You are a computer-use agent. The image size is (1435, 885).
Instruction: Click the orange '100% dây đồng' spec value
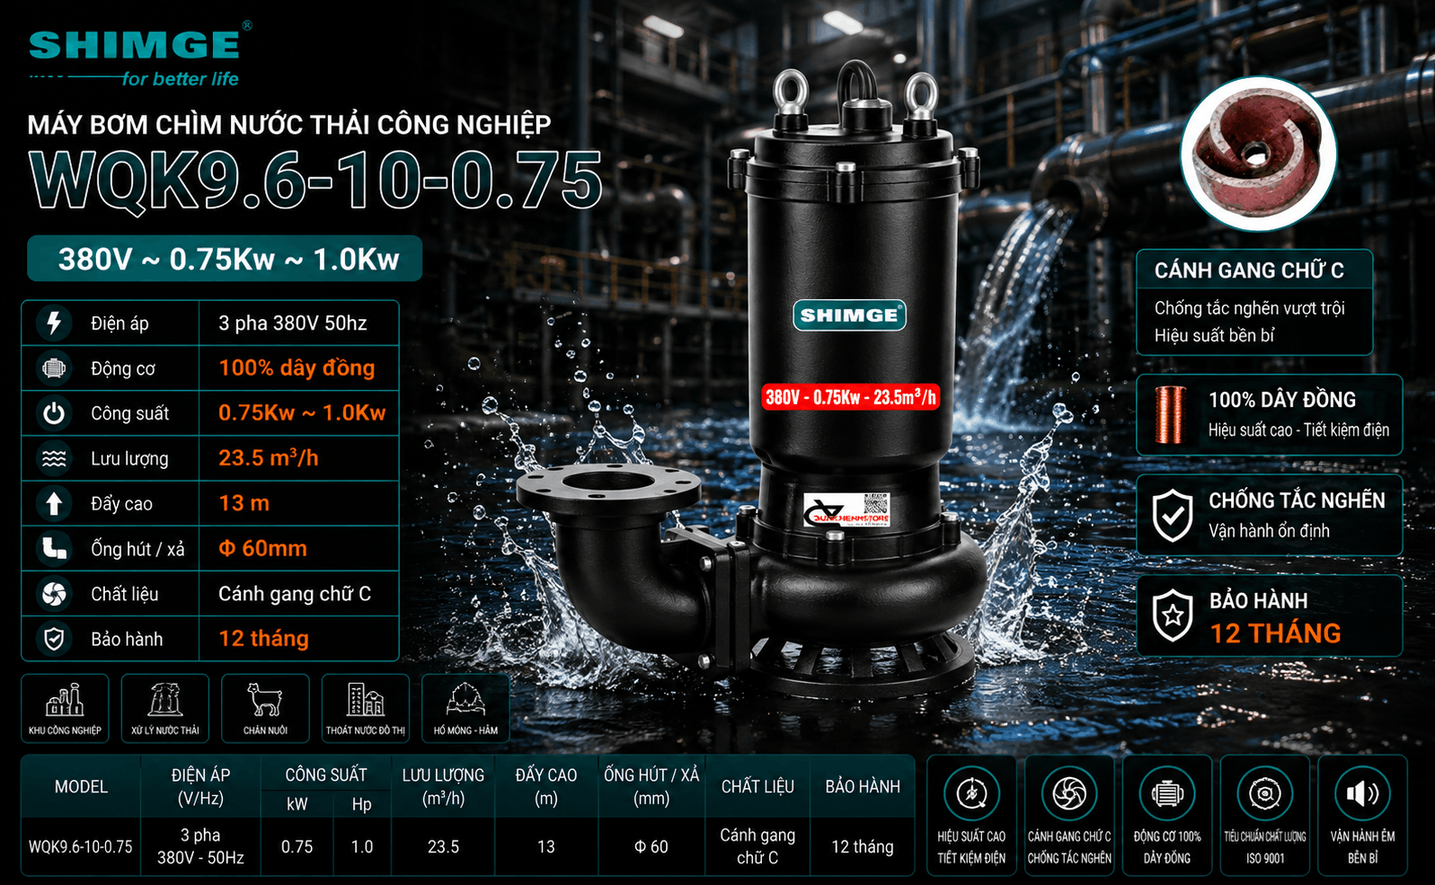[x=297, y=367]
